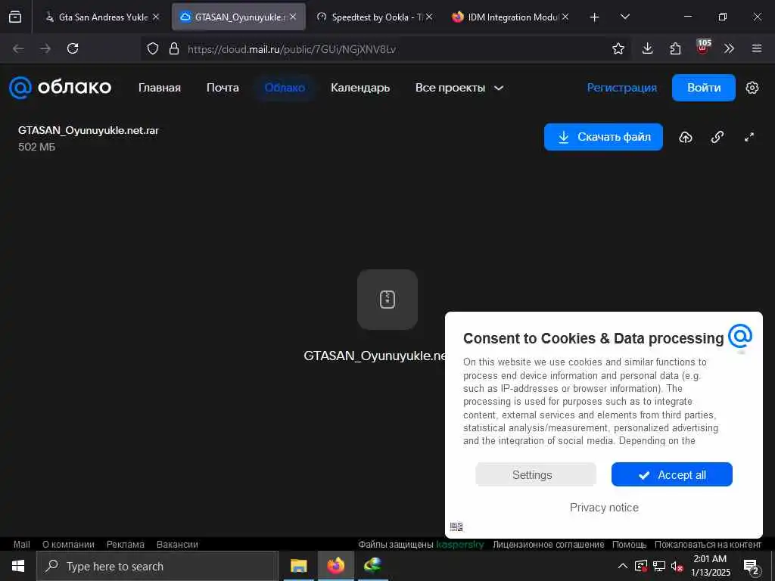This screenshot has height=581, width=775.
Task: Click the Скачать файл download button
Action: pyautogui.click(x=603, y=137)
